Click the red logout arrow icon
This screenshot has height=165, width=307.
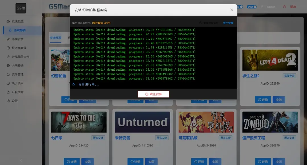(x=285, y=7)
